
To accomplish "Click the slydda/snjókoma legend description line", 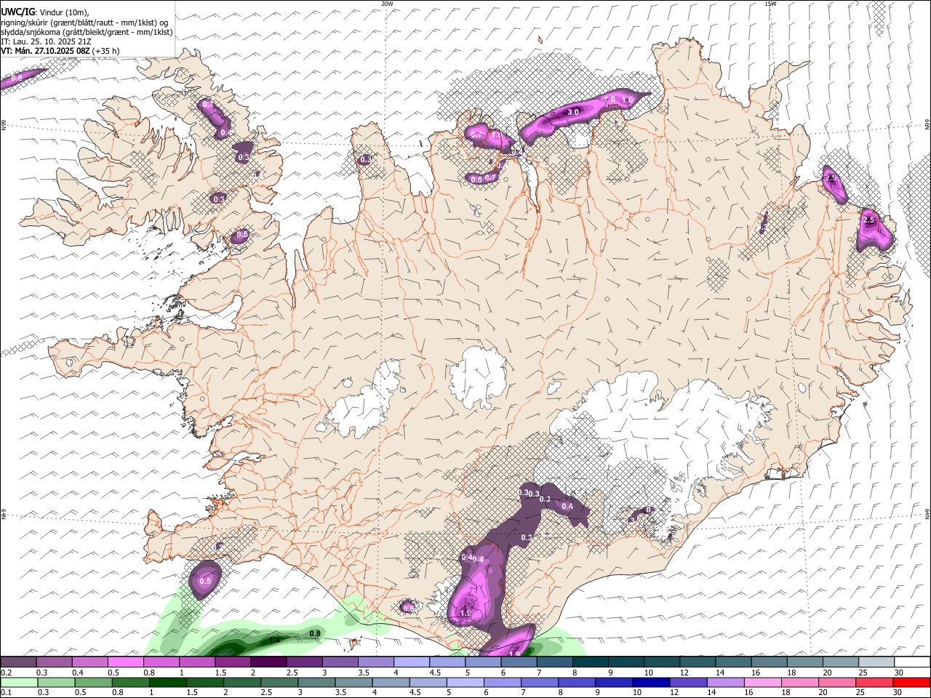I will [x=87, y=32].
